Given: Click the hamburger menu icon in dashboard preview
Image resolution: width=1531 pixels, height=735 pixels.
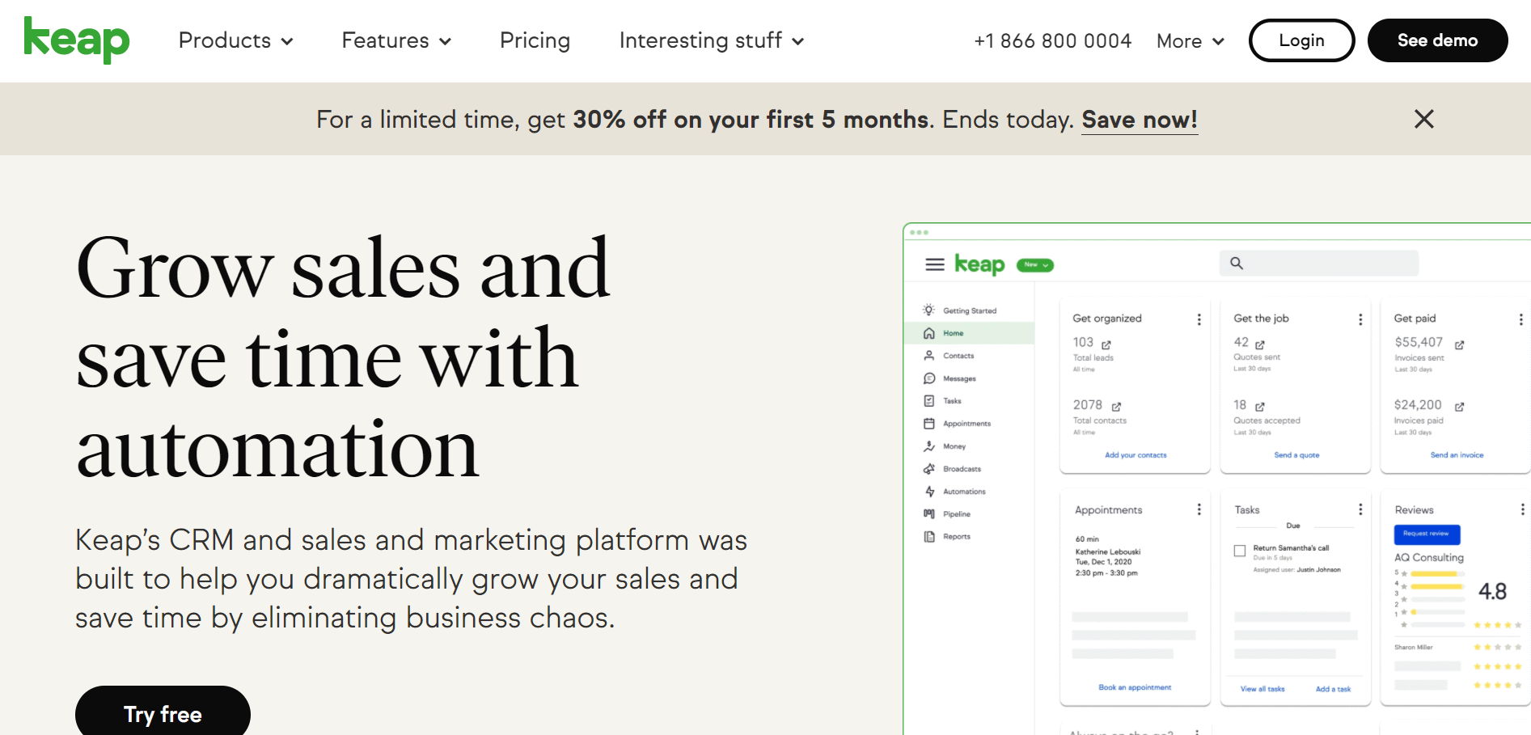Looking at the screenshot, I should [x=935, y=264].
